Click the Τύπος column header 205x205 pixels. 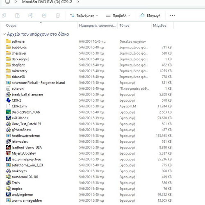(124, 25)
